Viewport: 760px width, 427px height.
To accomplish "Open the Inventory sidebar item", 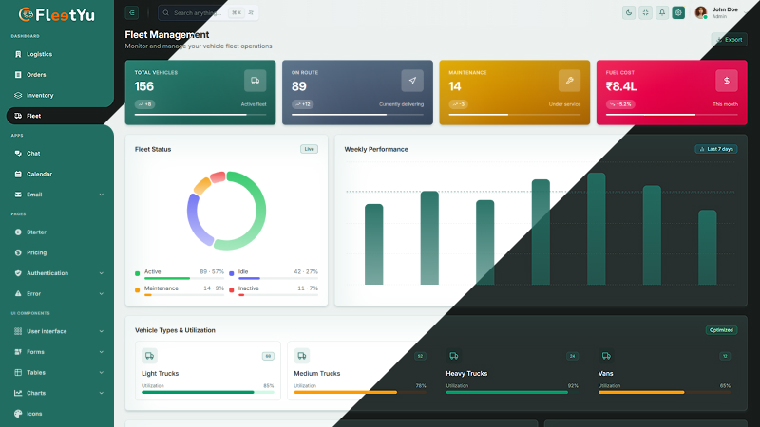I will [40, 95].
